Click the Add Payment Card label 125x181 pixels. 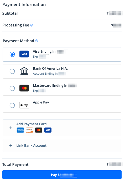[32, 124]
